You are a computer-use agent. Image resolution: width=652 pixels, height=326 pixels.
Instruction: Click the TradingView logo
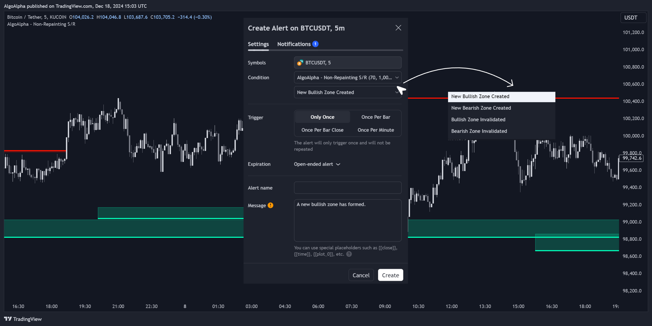(23, 319)
